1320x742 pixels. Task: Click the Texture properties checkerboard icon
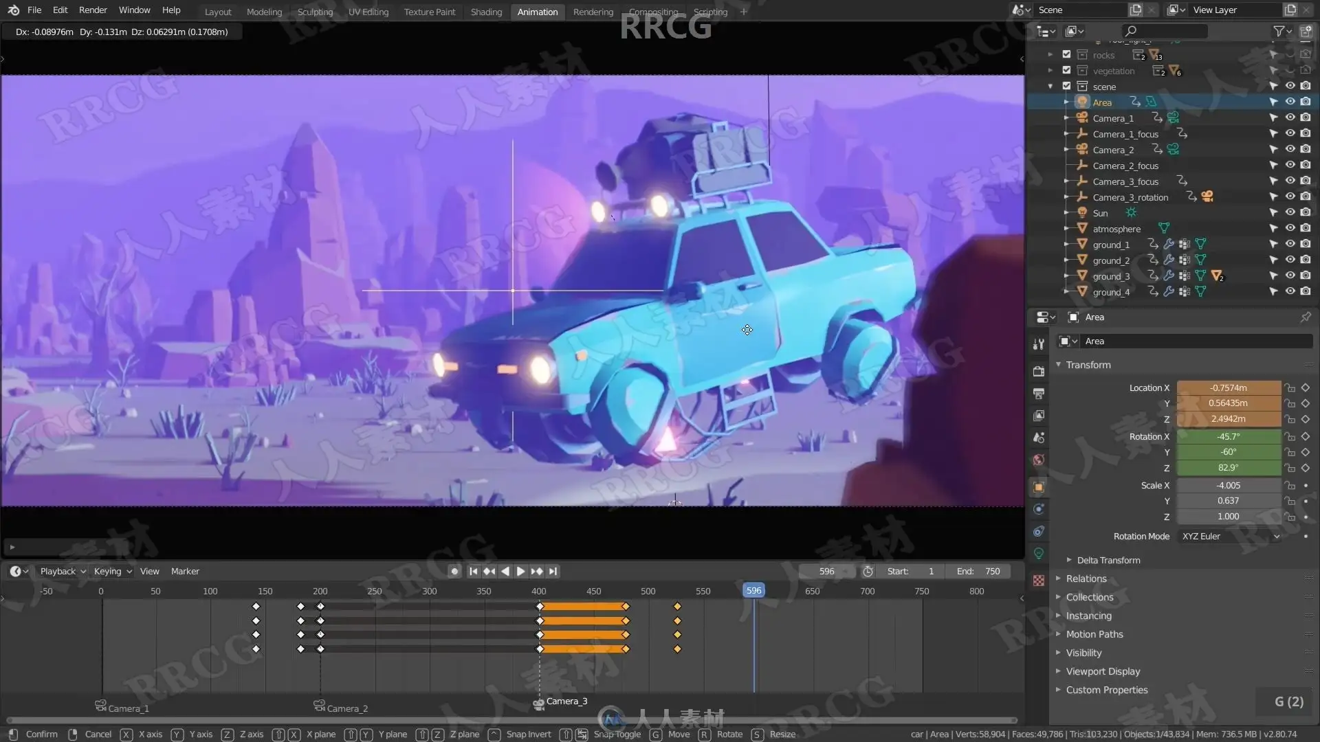click(x=1039, y=581)
